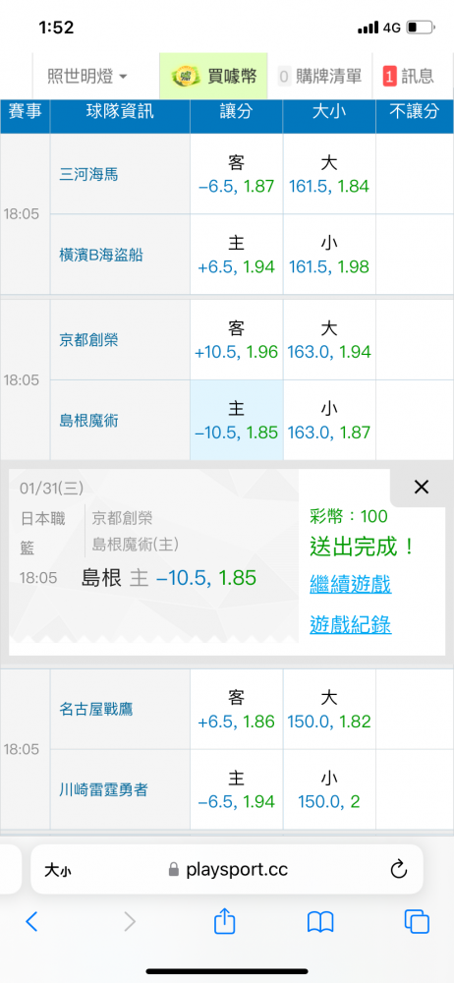454x983 pixels.
Task: Open the 大小 text size menu
Action: [x=56, y=870]
